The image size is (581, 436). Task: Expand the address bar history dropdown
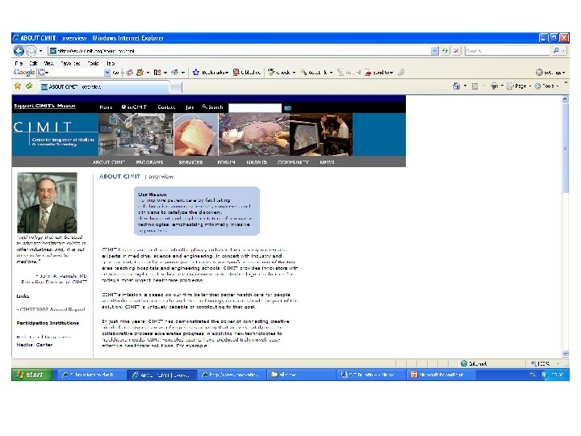pyautogui.click(x=434, y=51)
